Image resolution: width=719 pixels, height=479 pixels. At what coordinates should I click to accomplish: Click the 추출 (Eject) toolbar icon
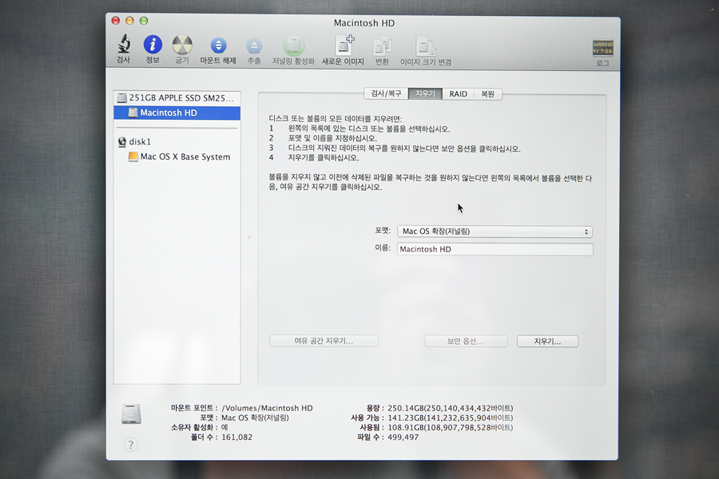(254, 46)
